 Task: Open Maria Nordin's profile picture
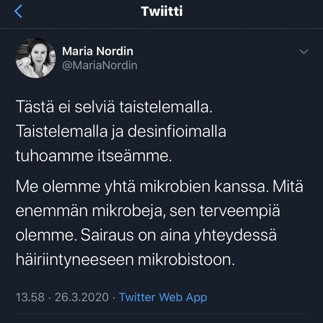(36, 58)
